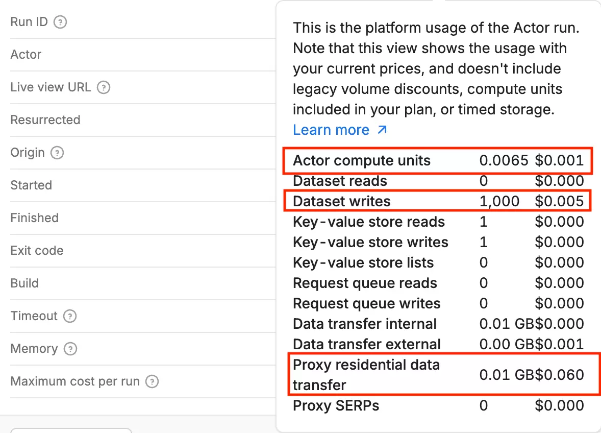Click the external link arrow beside Learn more
The width and height of the screenshot is (601, 433).
(x=381, y=130)
